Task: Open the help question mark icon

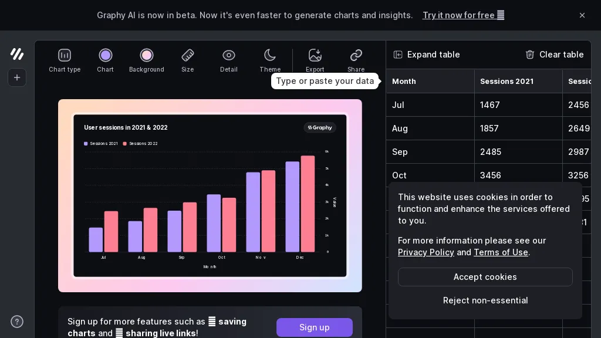Action: [x=17, y=321]
